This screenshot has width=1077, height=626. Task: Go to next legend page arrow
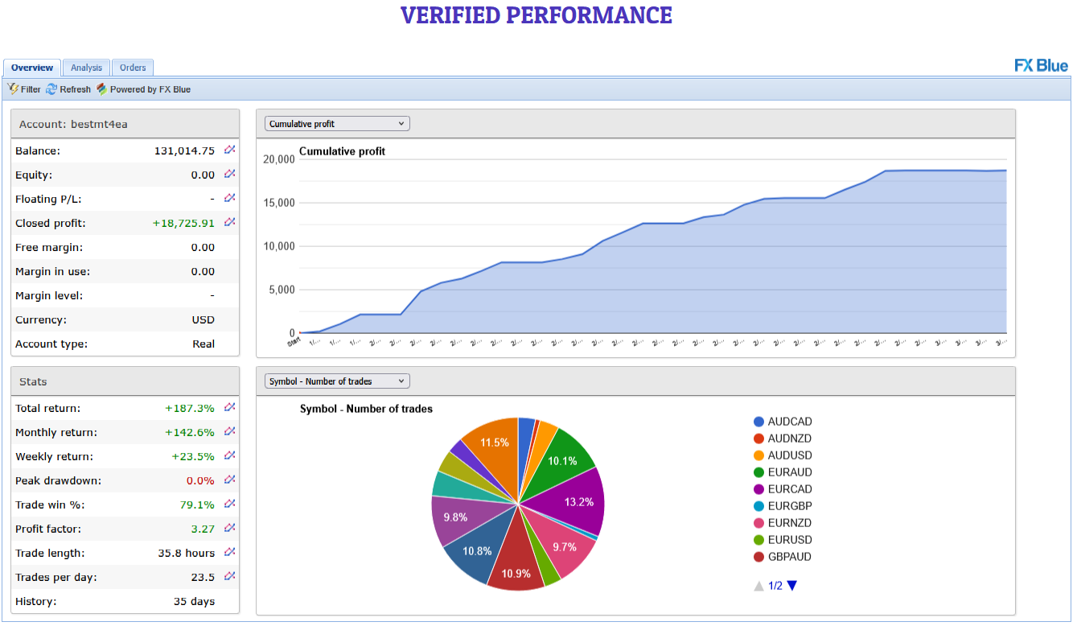(x=791, y=586)
